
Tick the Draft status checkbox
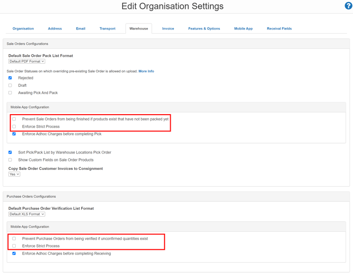(x=10, y=85)
